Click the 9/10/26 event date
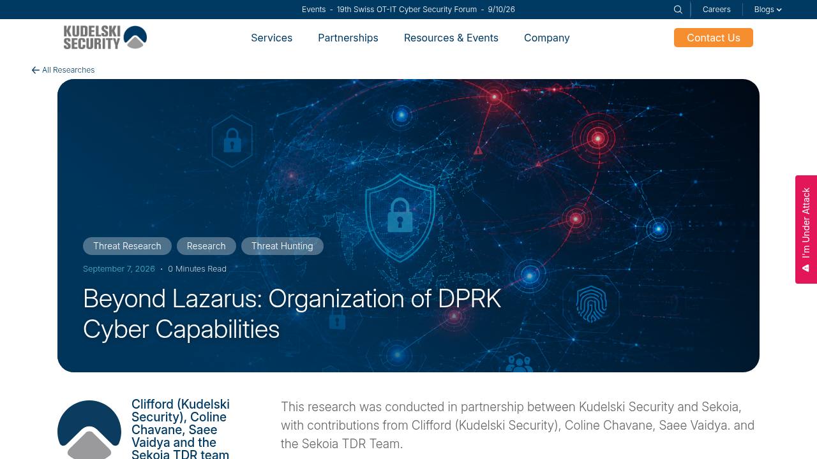The width and height of the screenshot is (817, 459). click(x=501, y=10)
